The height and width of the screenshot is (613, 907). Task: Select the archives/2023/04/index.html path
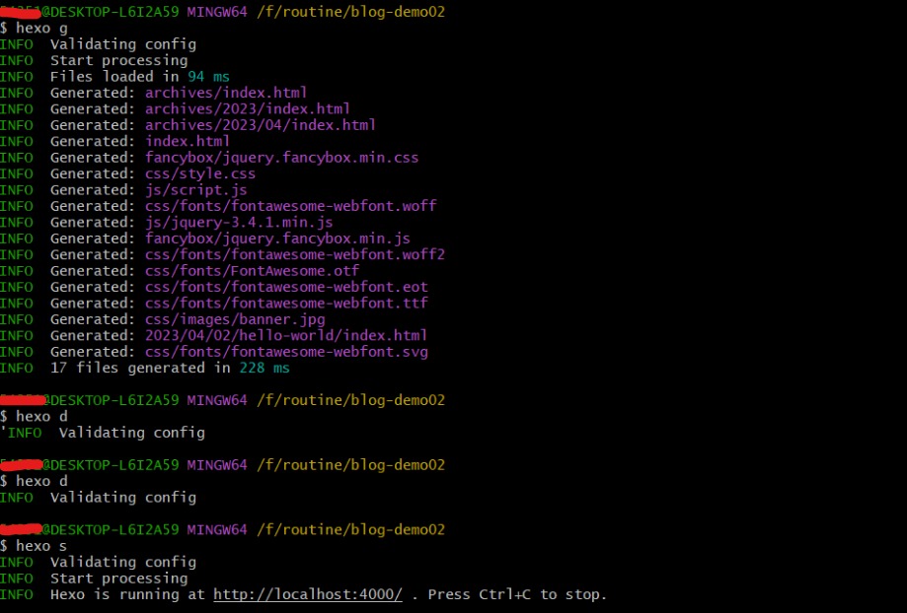pyautogui.click(x=260, y=125)
